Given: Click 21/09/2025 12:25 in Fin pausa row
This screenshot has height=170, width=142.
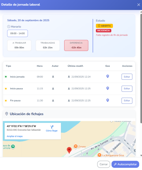Looking at the screenshot, I should [81, 101].
